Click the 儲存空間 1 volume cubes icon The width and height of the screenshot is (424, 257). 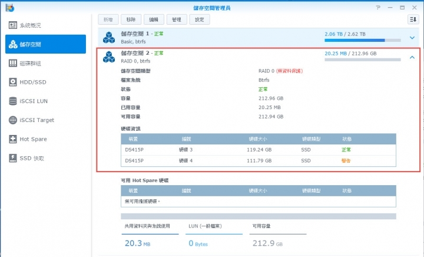pos(109,38)
